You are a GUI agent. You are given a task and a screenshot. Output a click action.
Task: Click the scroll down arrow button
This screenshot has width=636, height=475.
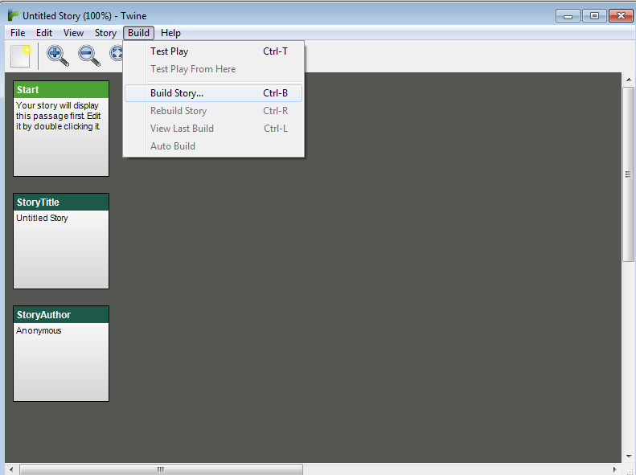click(629, 456)
